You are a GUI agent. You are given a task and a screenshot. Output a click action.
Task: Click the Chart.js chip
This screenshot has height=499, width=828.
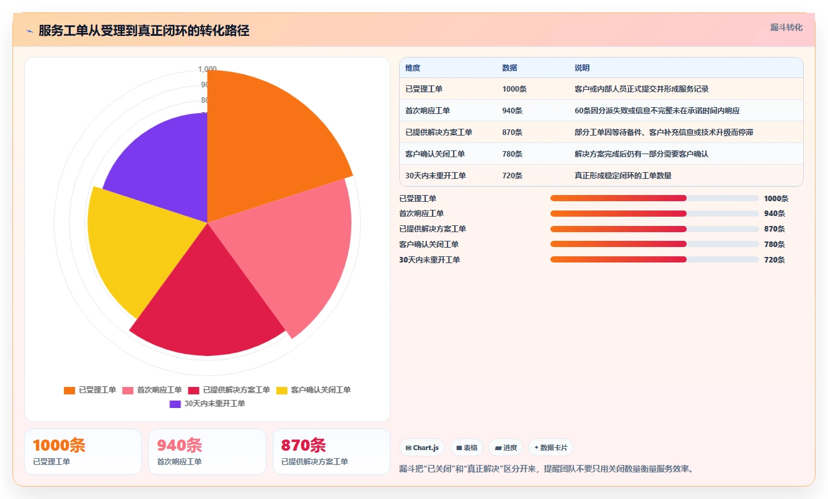pyautogui.click(x=422, y=448)
